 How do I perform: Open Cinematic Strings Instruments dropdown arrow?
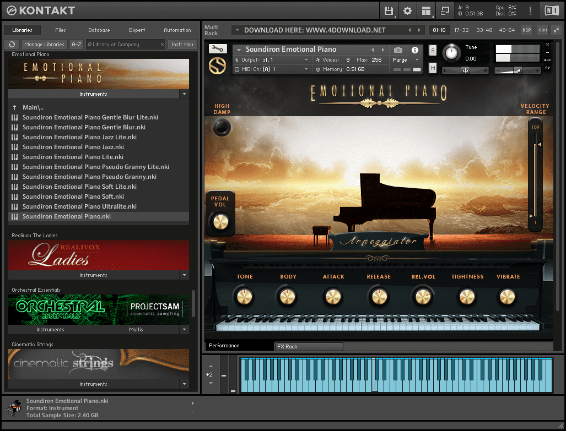pos(185,384)
